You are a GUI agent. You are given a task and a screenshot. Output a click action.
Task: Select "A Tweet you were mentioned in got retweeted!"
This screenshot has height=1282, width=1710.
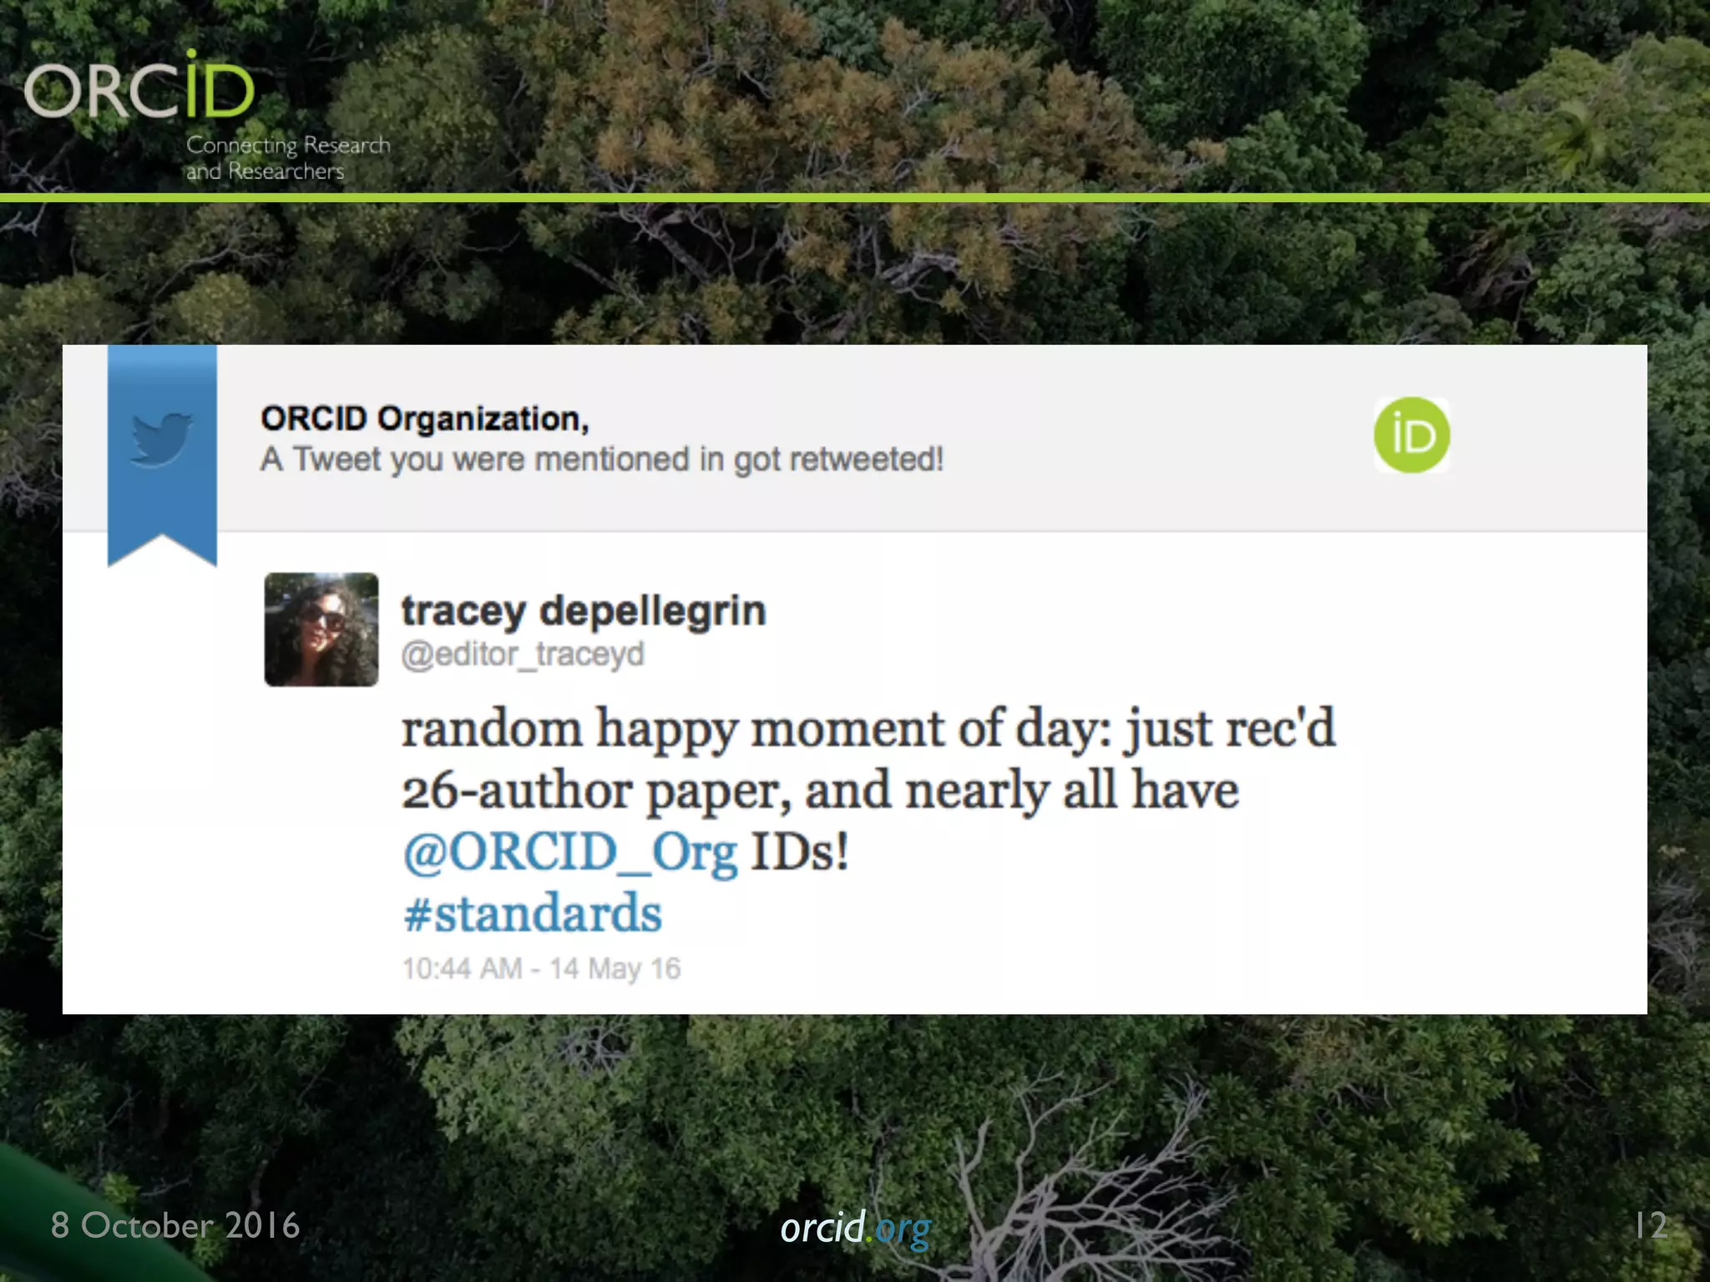tap(602, 459)
